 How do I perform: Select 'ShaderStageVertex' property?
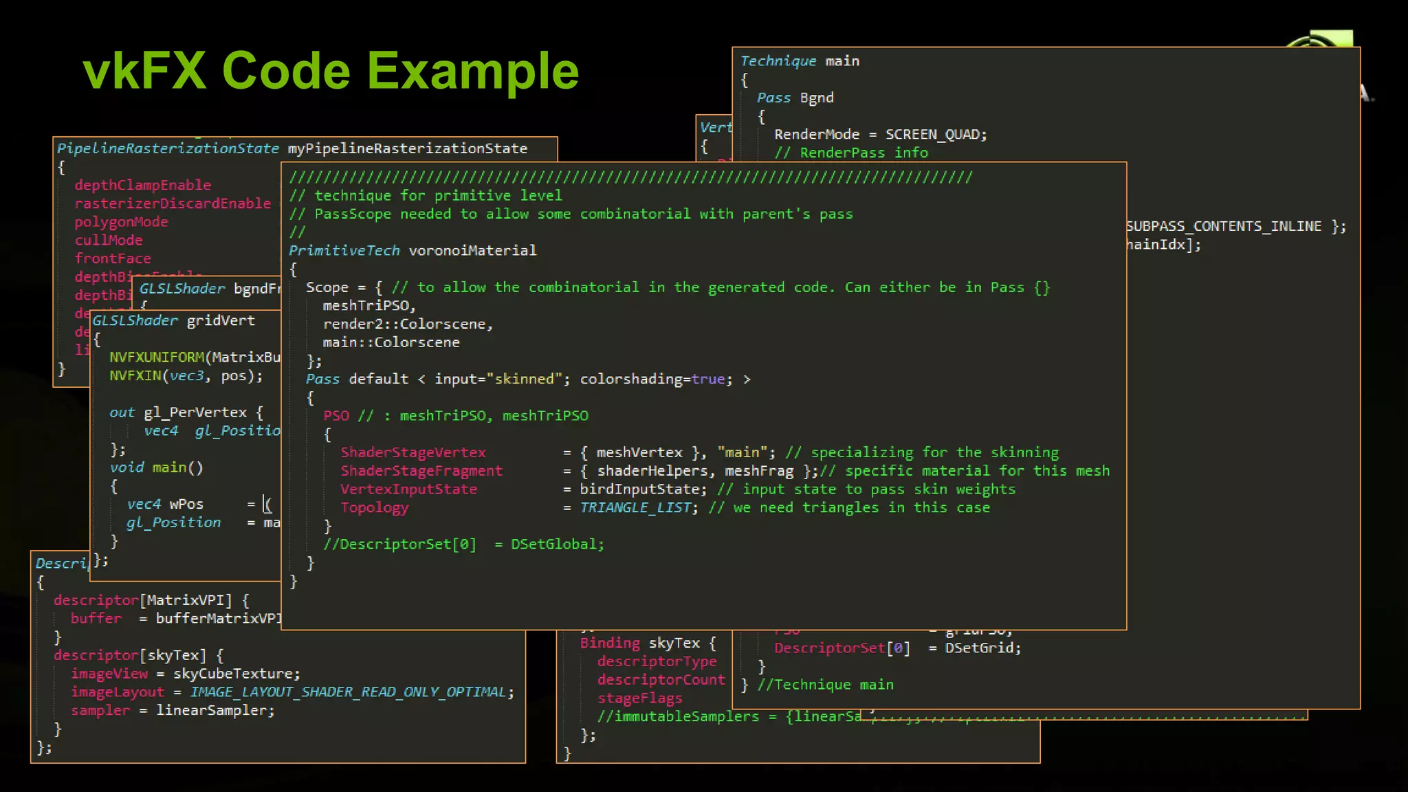(413, 452)
